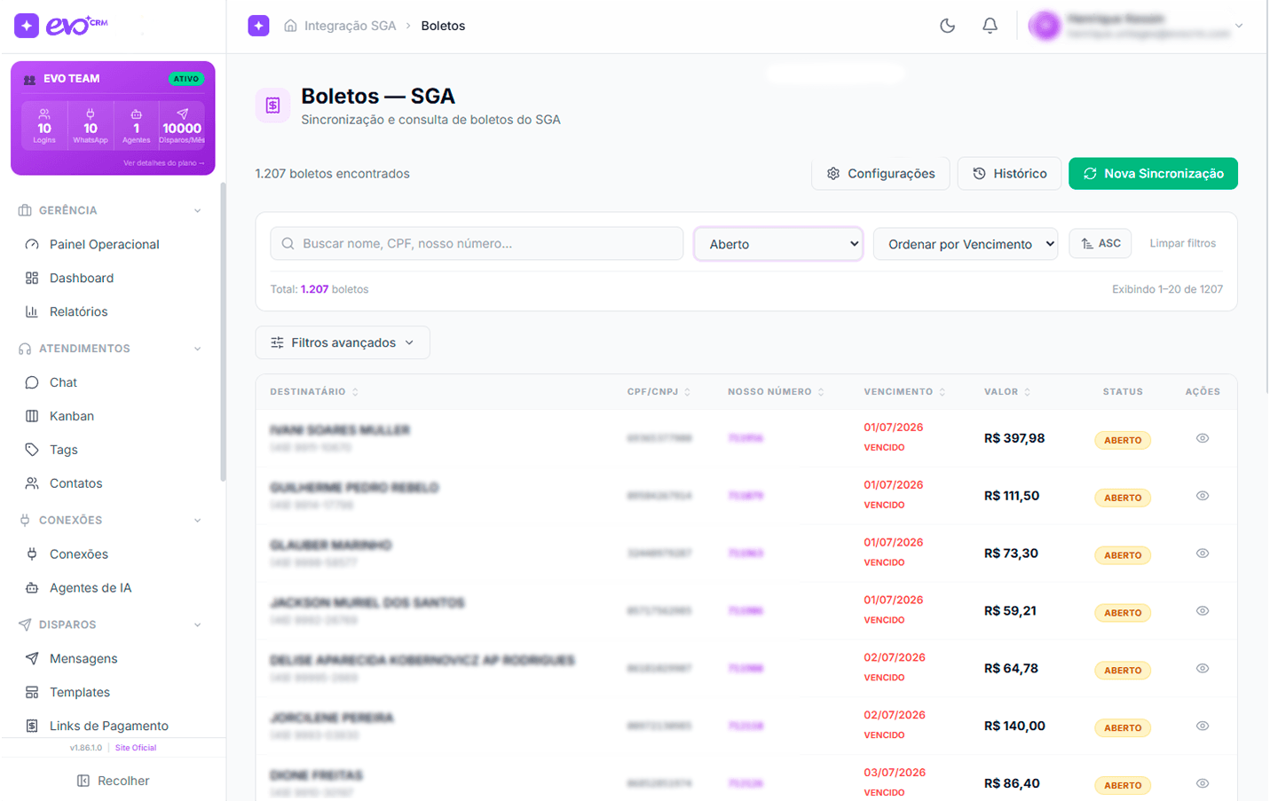Click the evo CRM logo
The height and width of the screenshot is (801, 1270).
pyautogui.click(x=61, y=26)
